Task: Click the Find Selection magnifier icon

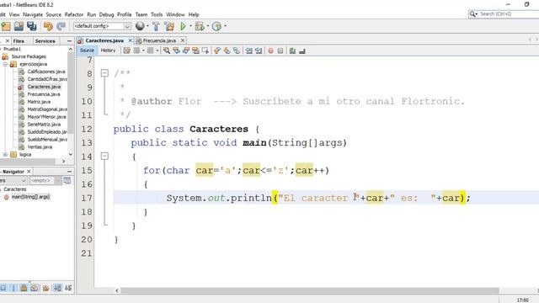Action: coord(167,50)
